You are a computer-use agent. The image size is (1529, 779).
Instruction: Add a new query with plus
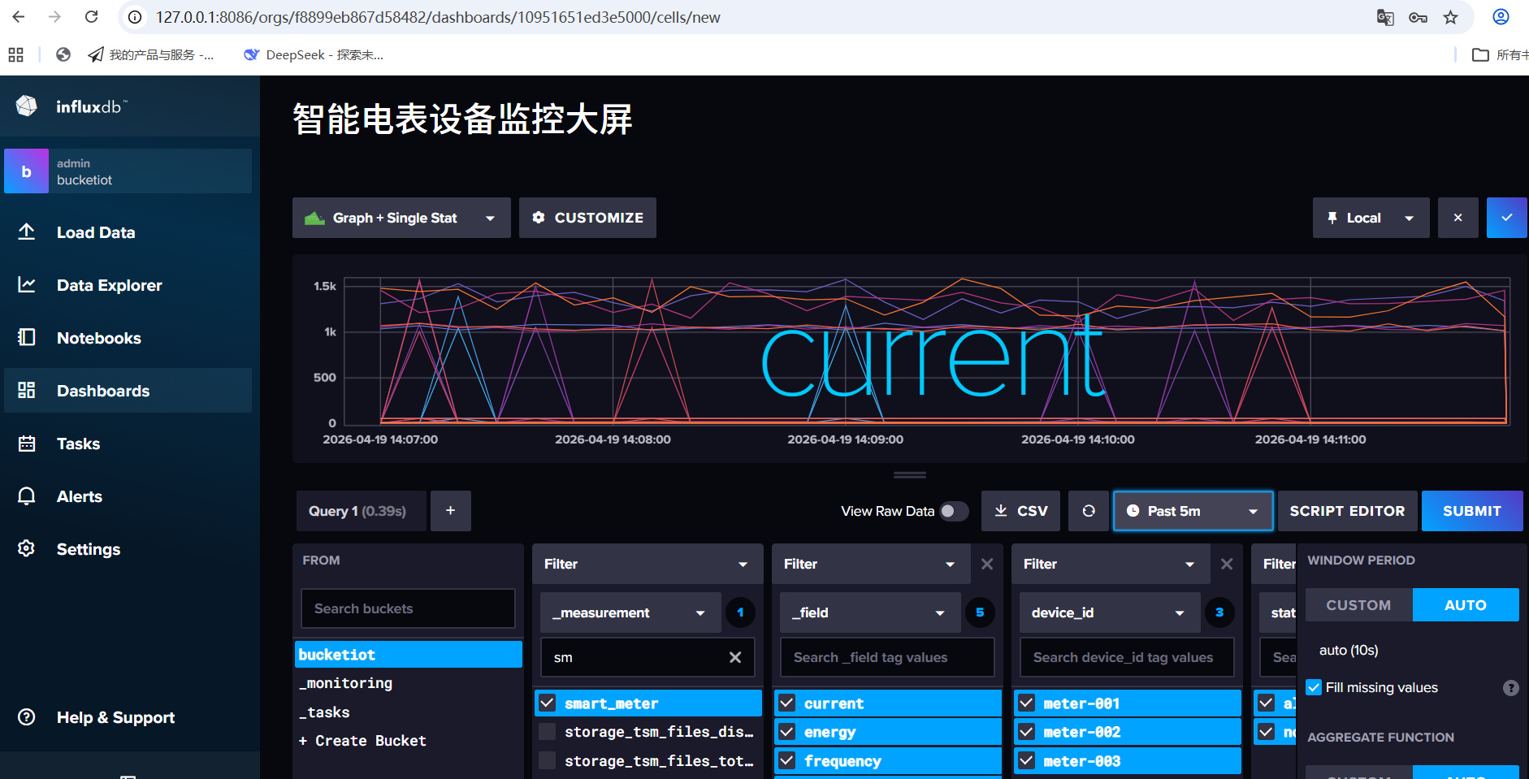(x=451, y=511)
